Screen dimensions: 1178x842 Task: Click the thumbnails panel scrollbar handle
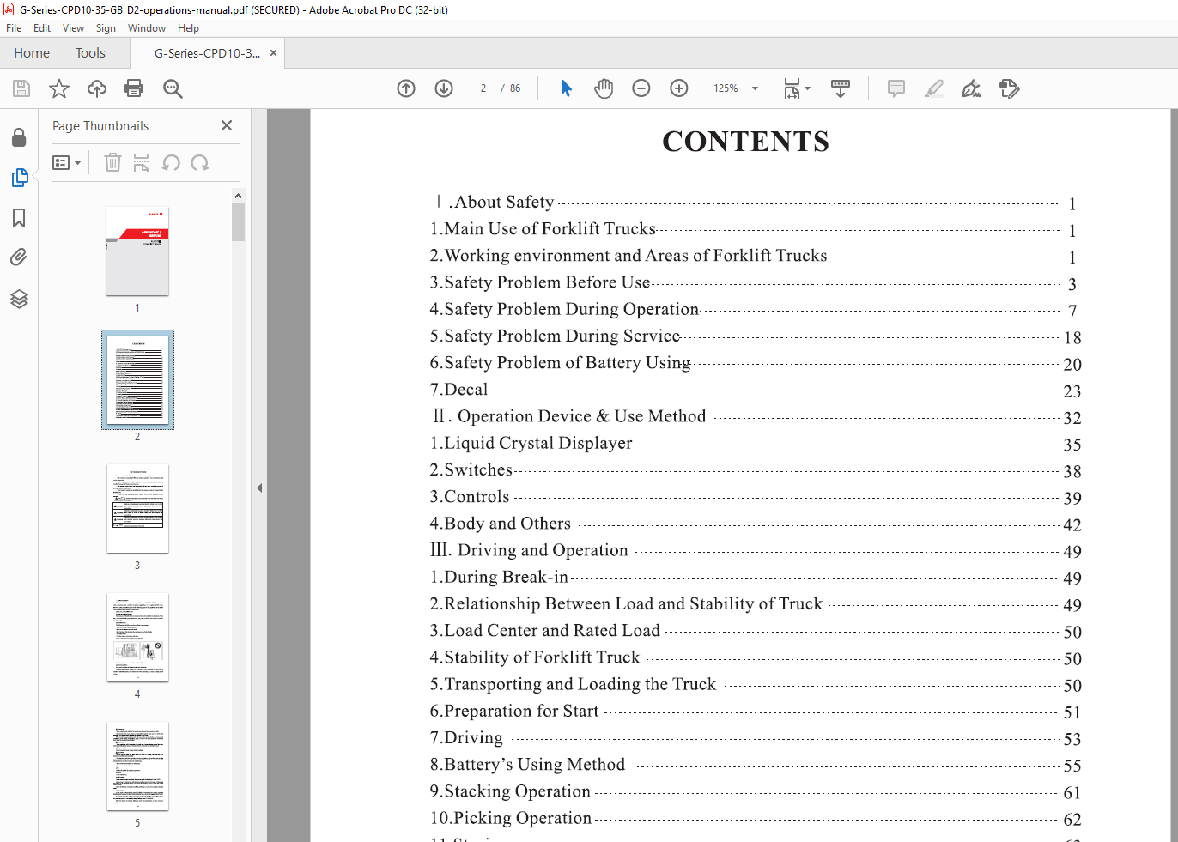point(239,222)
